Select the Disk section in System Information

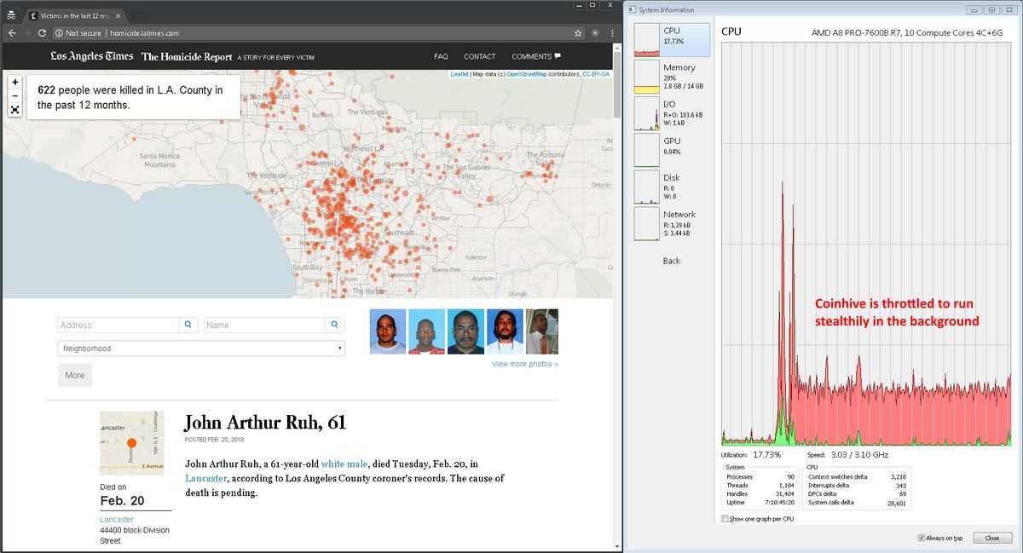[671, 187]
